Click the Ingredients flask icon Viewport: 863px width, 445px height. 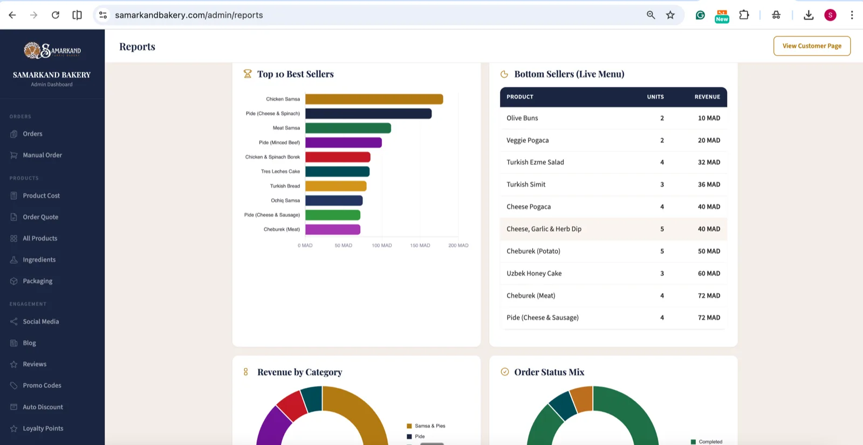[x=14, y=260]
